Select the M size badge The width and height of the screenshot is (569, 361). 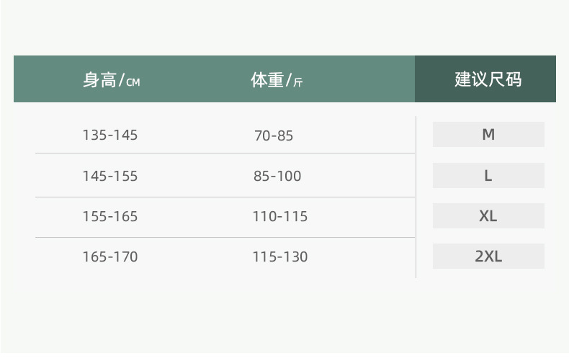click(x=488, y=135)
